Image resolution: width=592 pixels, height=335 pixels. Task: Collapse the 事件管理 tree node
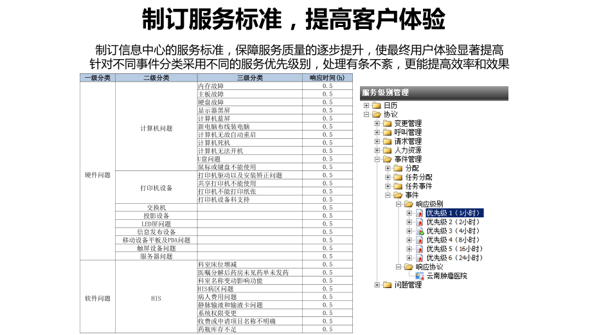pyautogui.click(x=377, y=159)
